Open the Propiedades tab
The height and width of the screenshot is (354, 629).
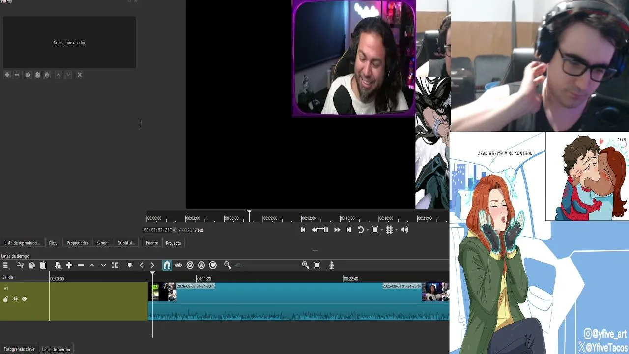point(78,243)
